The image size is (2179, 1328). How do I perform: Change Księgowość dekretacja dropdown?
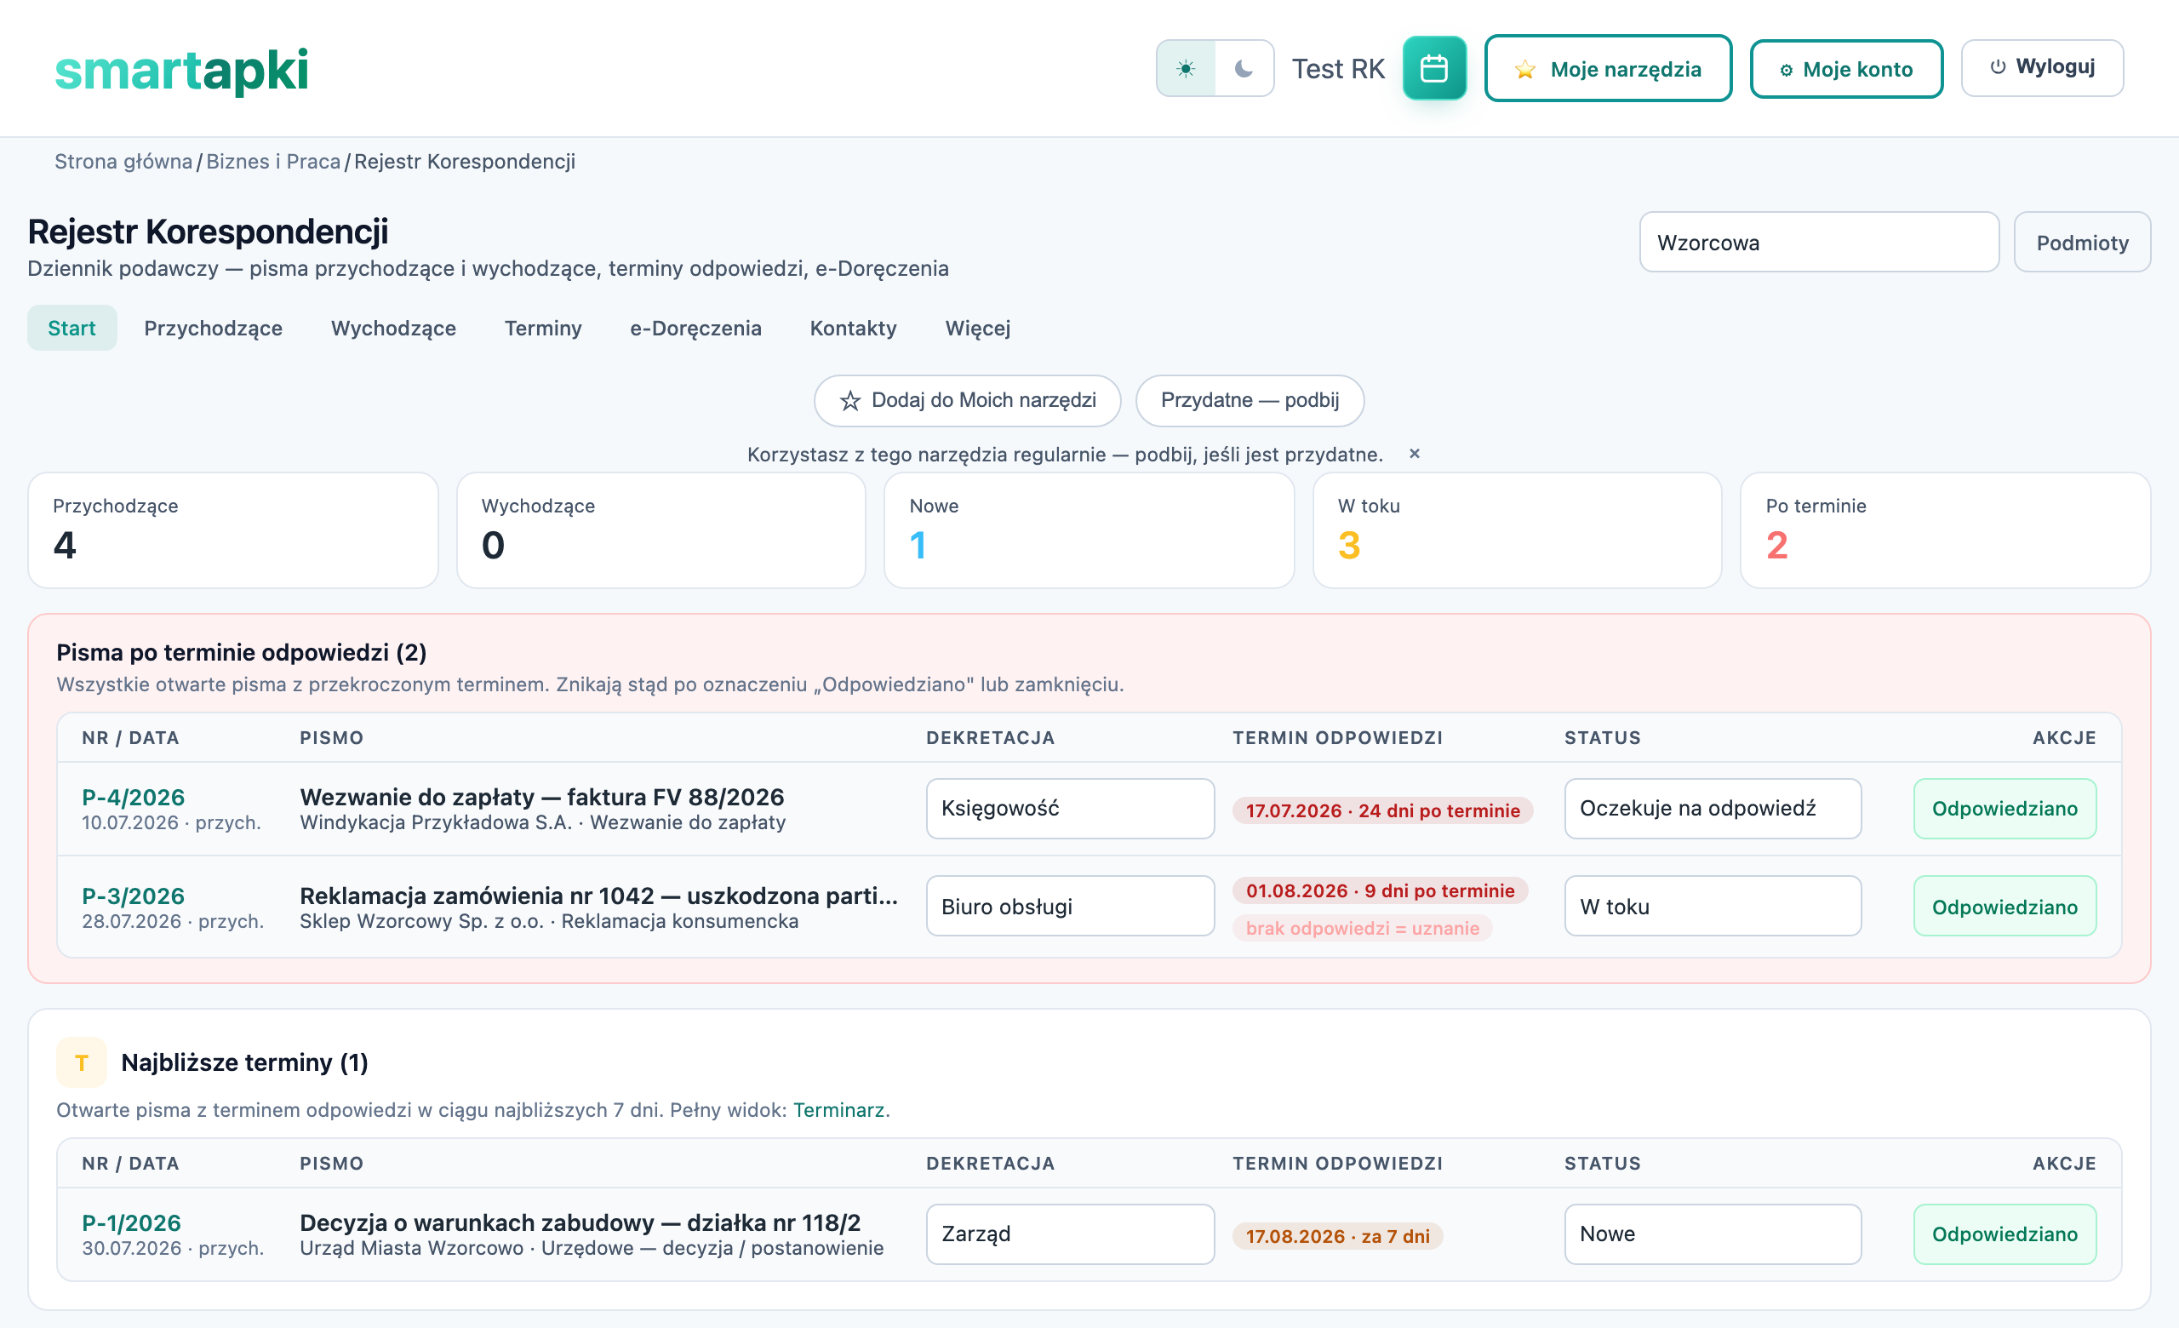(1070, 809)
